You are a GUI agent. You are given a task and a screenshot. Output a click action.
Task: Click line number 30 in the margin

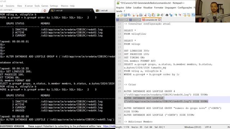119,98
